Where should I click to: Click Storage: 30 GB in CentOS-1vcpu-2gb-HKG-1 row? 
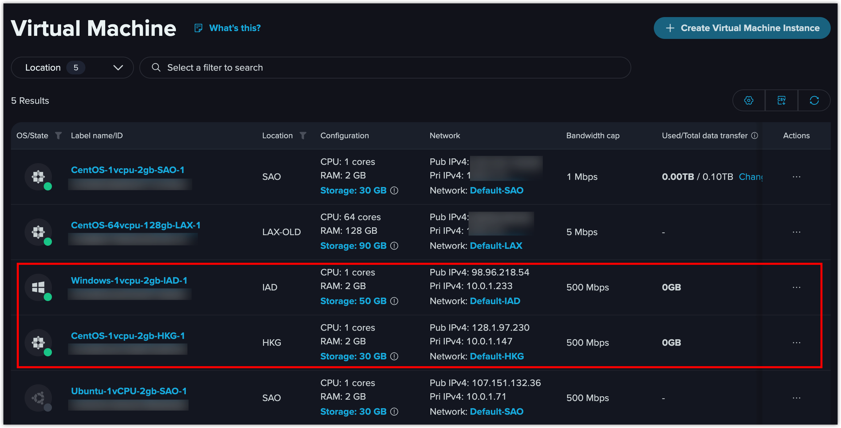click(x=353, y=356)
